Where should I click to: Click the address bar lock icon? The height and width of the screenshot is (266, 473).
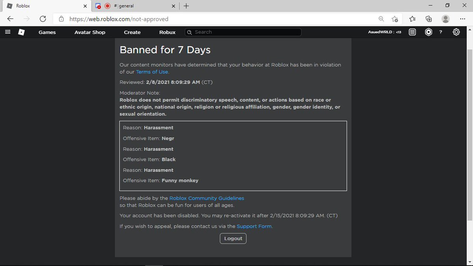click(x=61, y=19)
